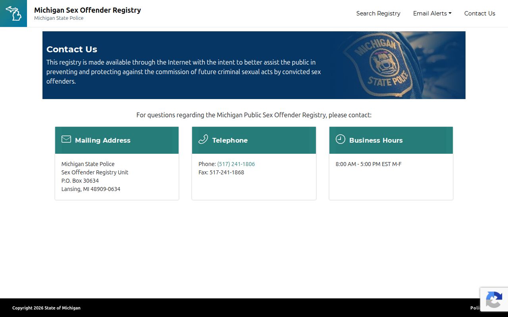Select the fax number 517-241-1868
The height and width of the screenshot is (317, 508).
click(x=227, y=172)
